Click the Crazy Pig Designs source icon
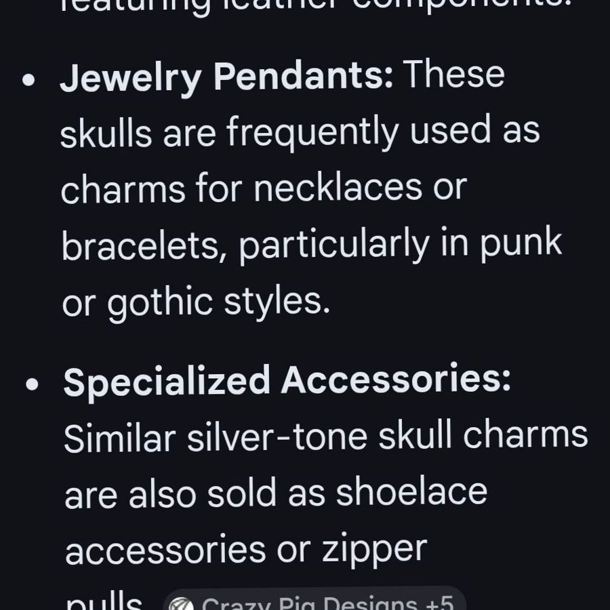Screen dimensions: 610x610 [x=180, y=604]
